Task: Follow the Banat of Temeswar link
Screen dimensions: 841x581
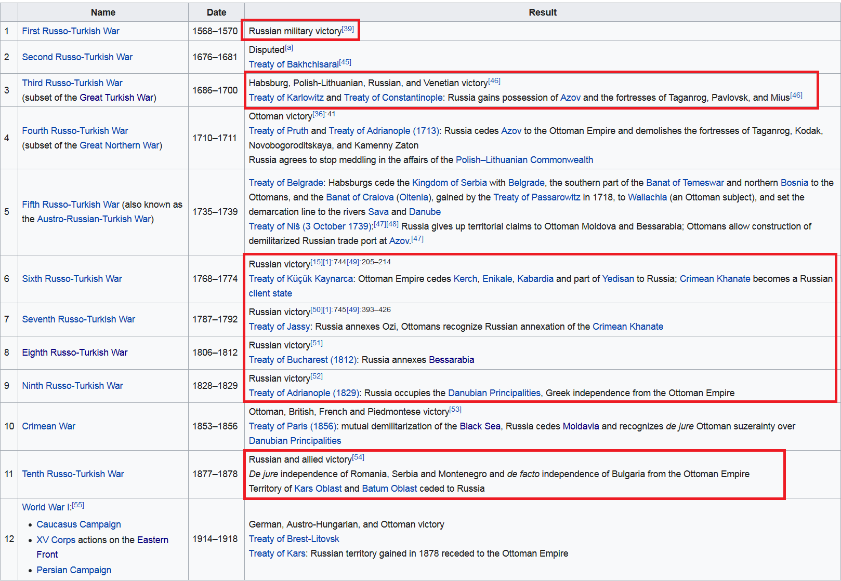Action: tap(685, 183)
